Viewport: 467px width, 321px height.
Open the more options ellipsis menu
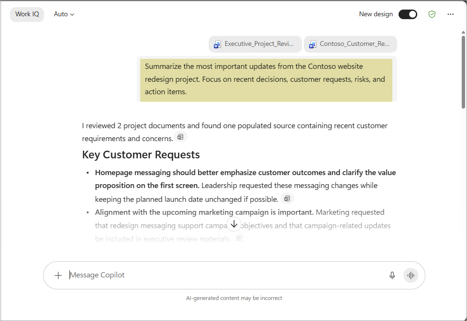[x=450, y=14]
